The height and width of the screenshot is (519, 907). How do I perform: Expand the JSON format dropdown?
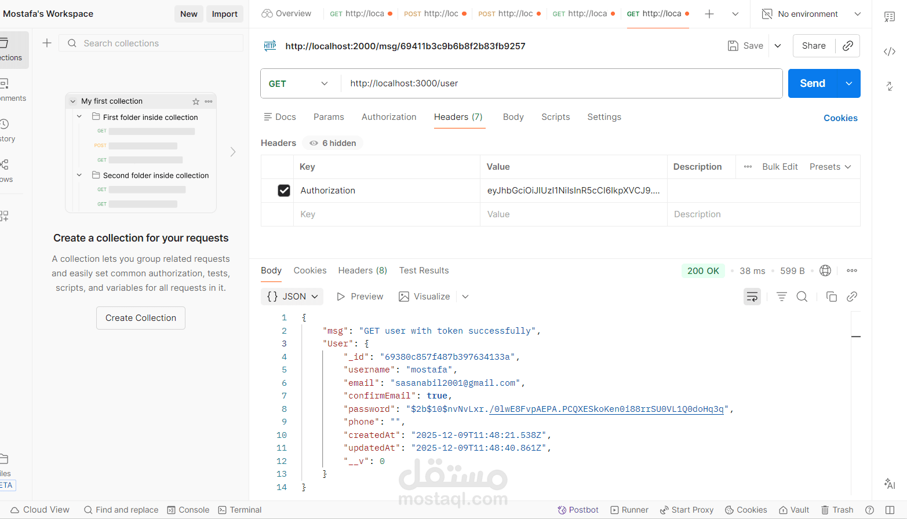coord(292,297)
